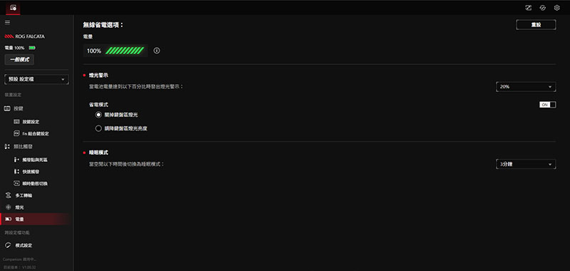Click the leftmost icon in the top-right corner

coord(528,8)
